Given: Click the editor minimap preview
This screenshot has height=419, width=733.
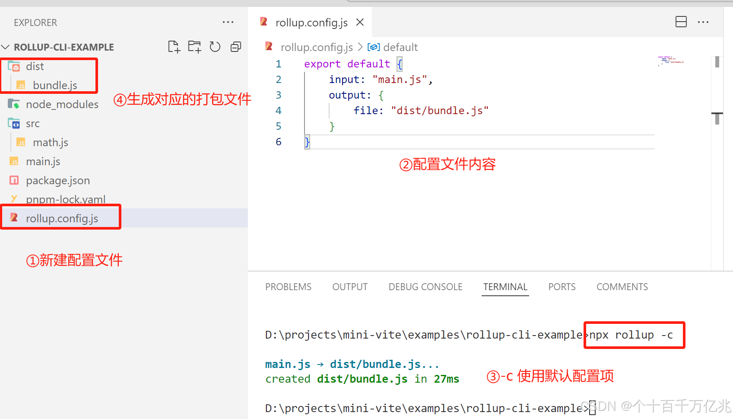Looking at the screenshot, I should (x=671, y=60).
